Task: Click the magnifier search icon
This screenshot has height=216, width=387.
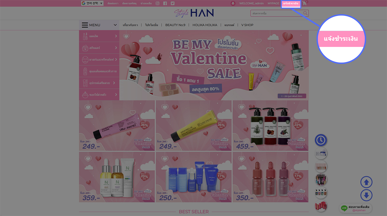Action: (306, 13)
